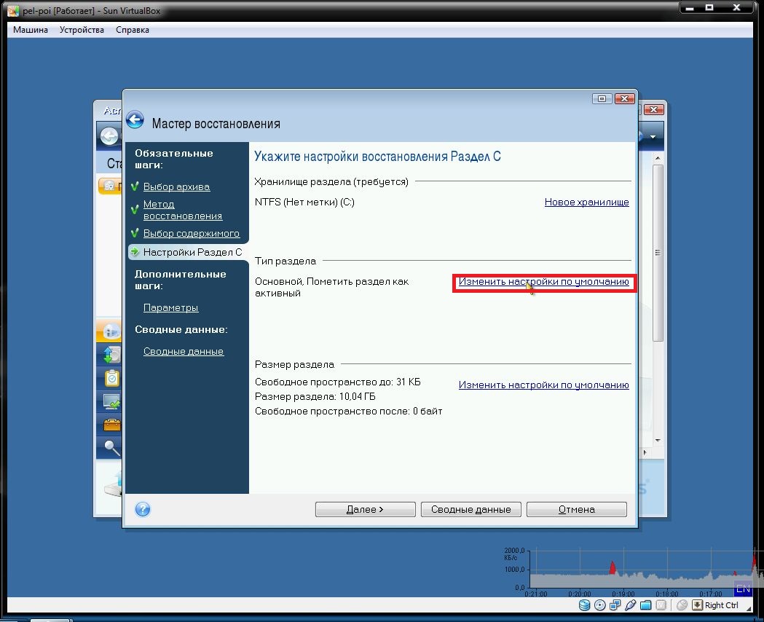Click the back arrow in the background Acronis window
The width and height of the screenshot is (764, 622).
point(109,136)
